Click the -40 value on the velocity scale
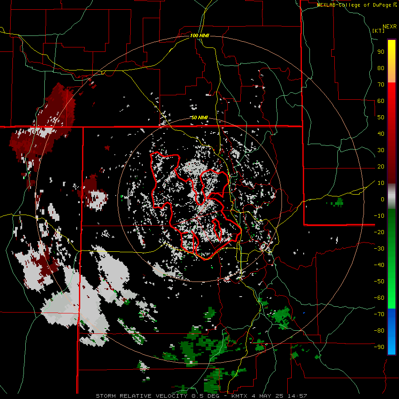This screenshot has width=399, height=399. 379,265
